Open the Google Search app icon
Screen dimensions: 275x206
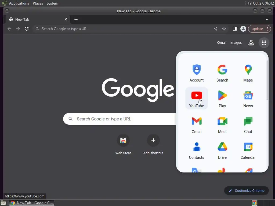click(x=222, y=73)
